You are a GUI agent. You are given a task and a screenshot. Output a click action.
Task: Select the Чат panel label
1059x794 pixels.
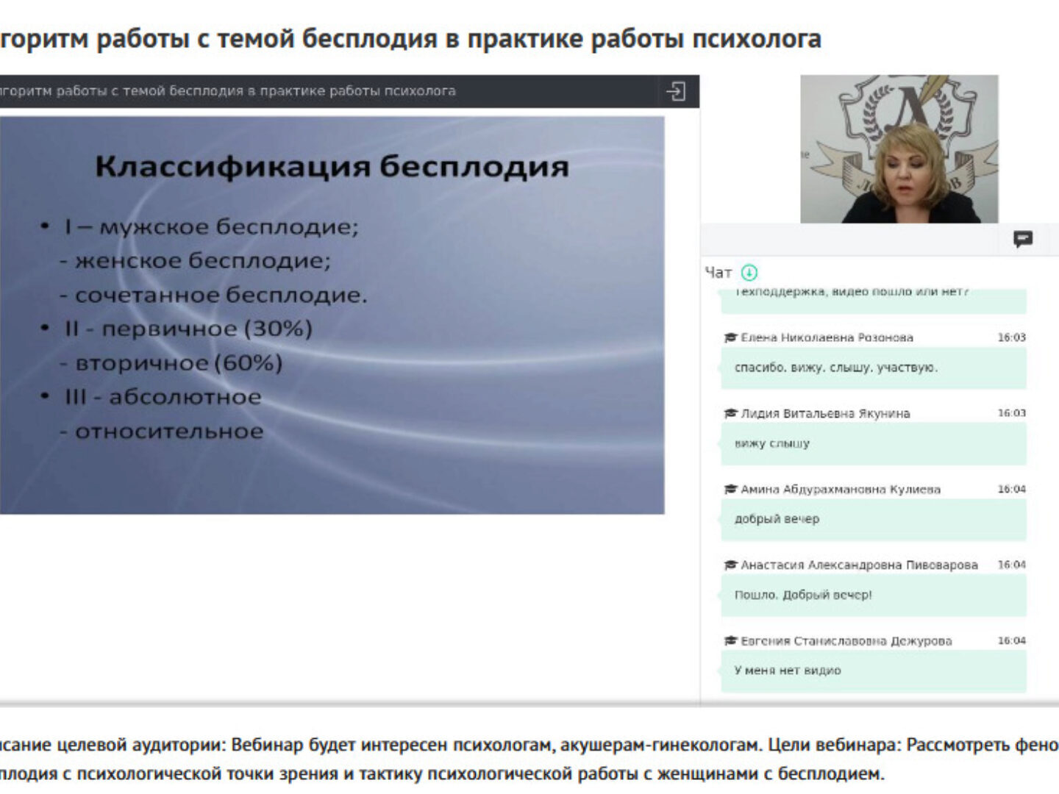718,273
